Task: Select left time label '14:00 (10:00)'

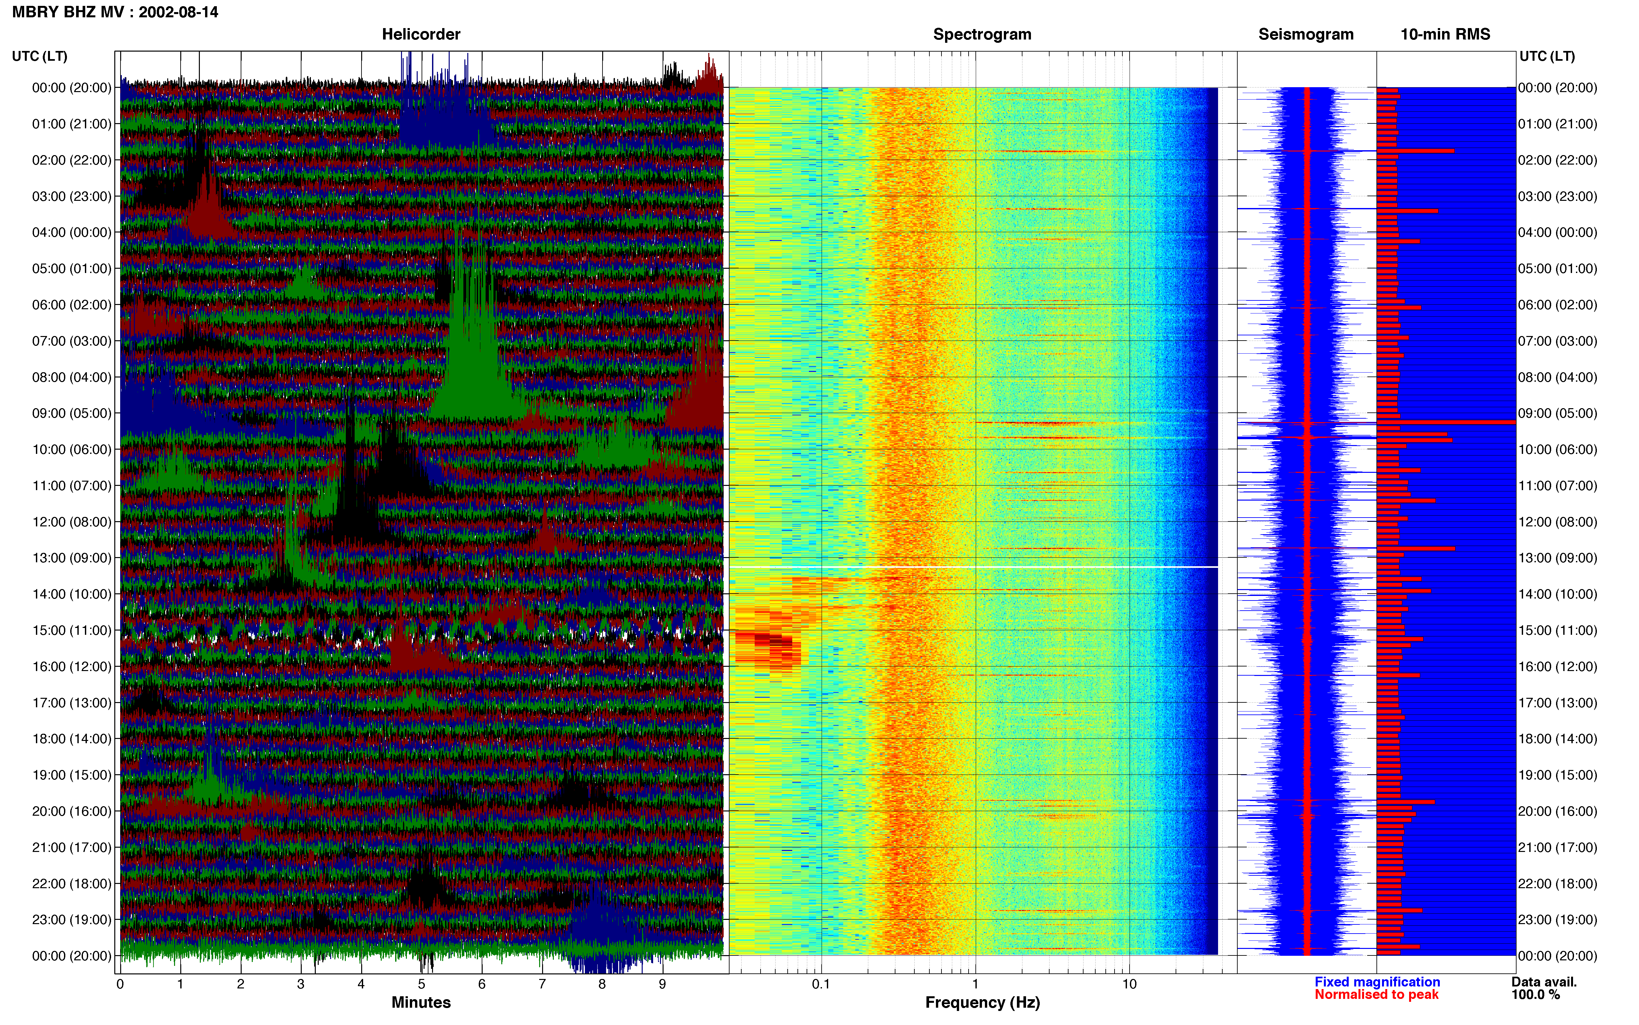Action: click(x=72, y=594)
